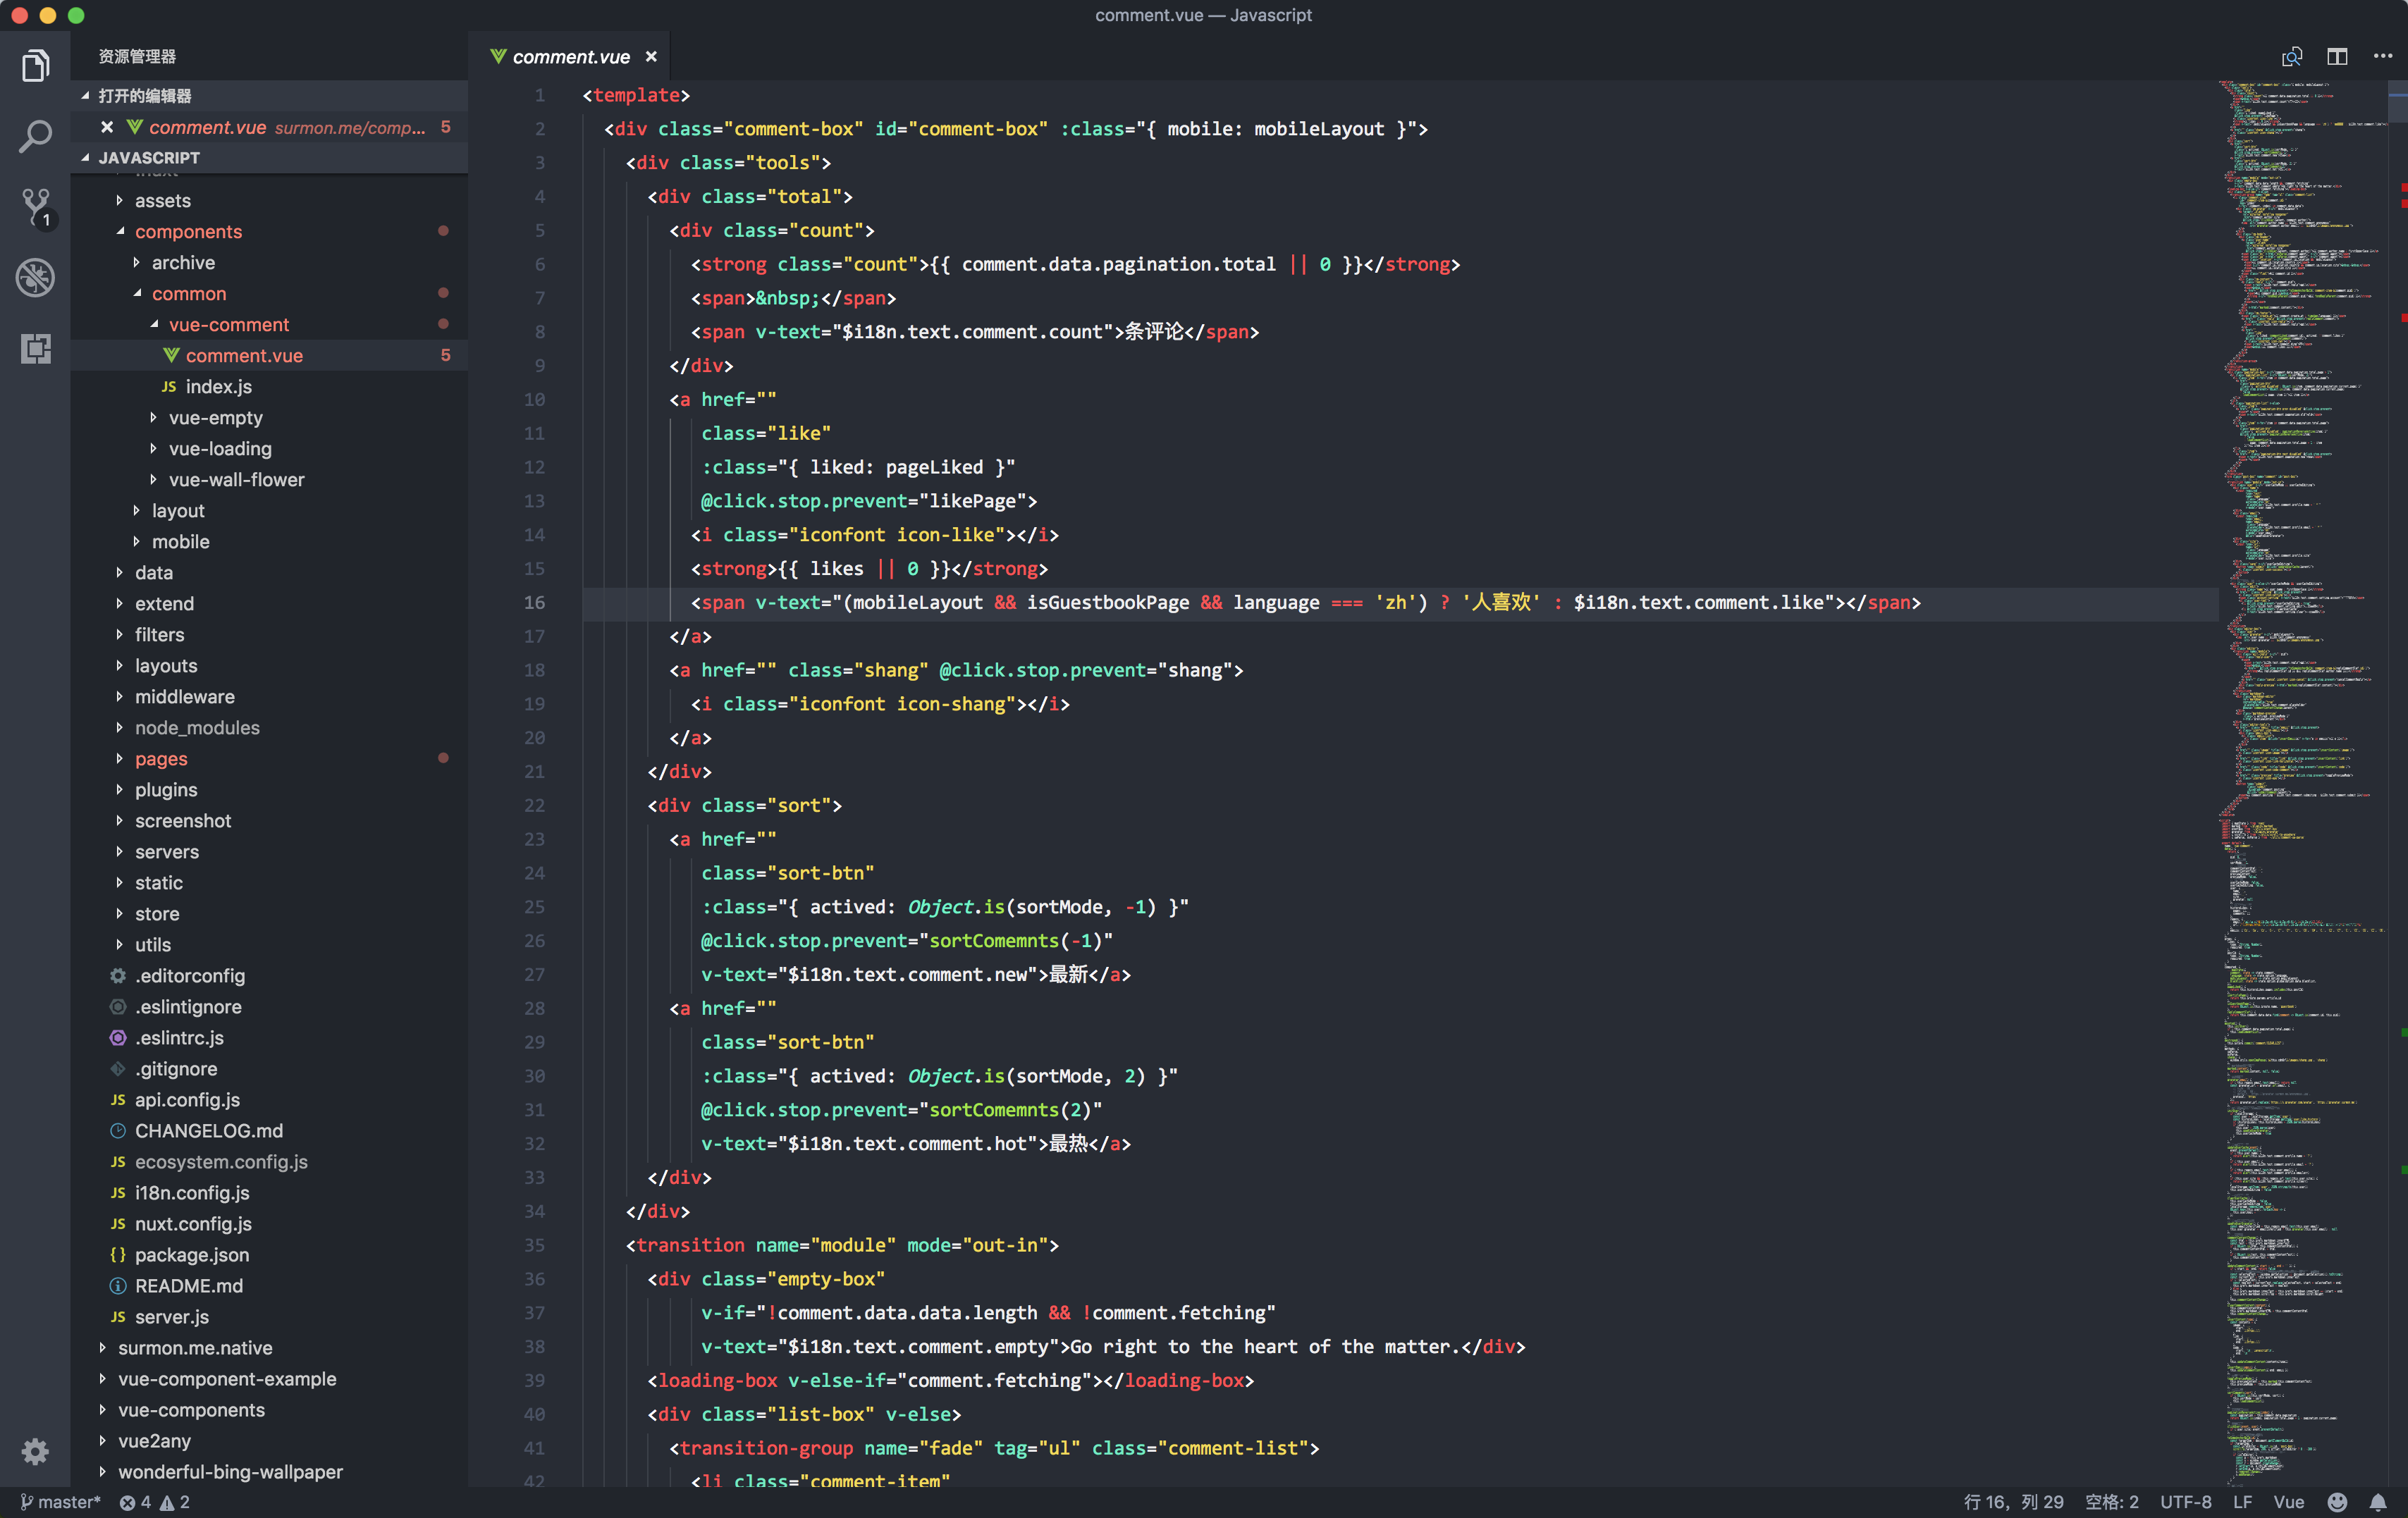Click the split editor icon
2408x1518 pixels.
pyautogui.click(x=2337, y=56)
